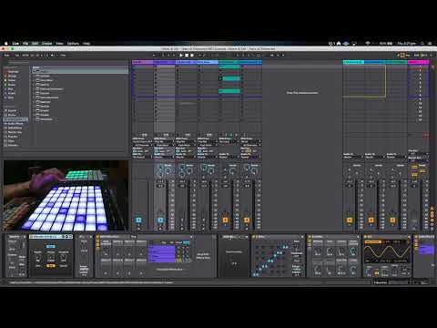The image size is (437, 328).
Task: Toggle yellow activator on third return track
Action: pos(392,220)
